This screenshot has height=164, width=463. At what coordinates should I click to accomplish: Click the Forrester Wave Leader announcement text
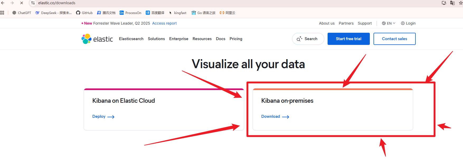coord(122,23)
